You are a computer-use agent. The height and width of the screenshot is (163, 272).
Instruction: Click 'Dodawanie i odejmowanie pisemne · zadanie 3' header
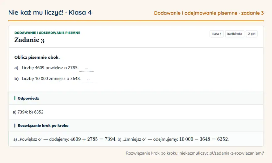tap(209, 13)
